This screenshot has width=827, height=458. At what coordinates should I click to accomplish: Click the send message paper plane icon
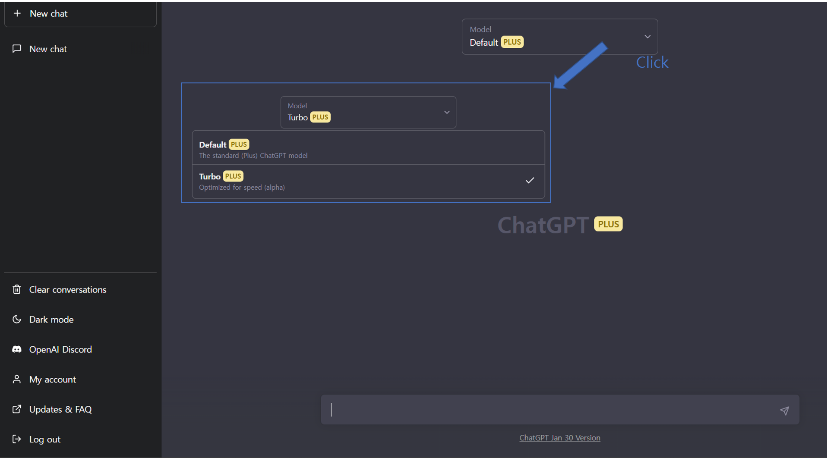point(784,411)
